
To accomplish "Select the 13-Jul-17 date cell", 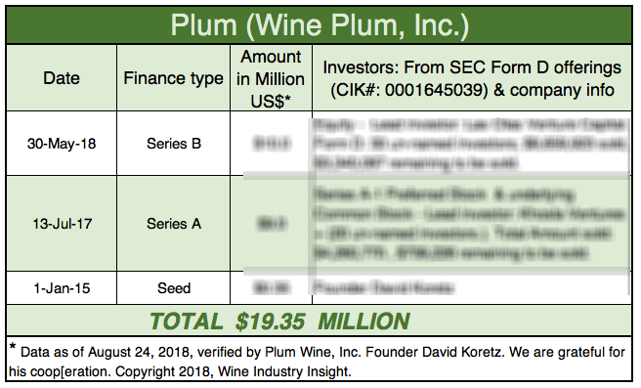I will pos(62,224).
